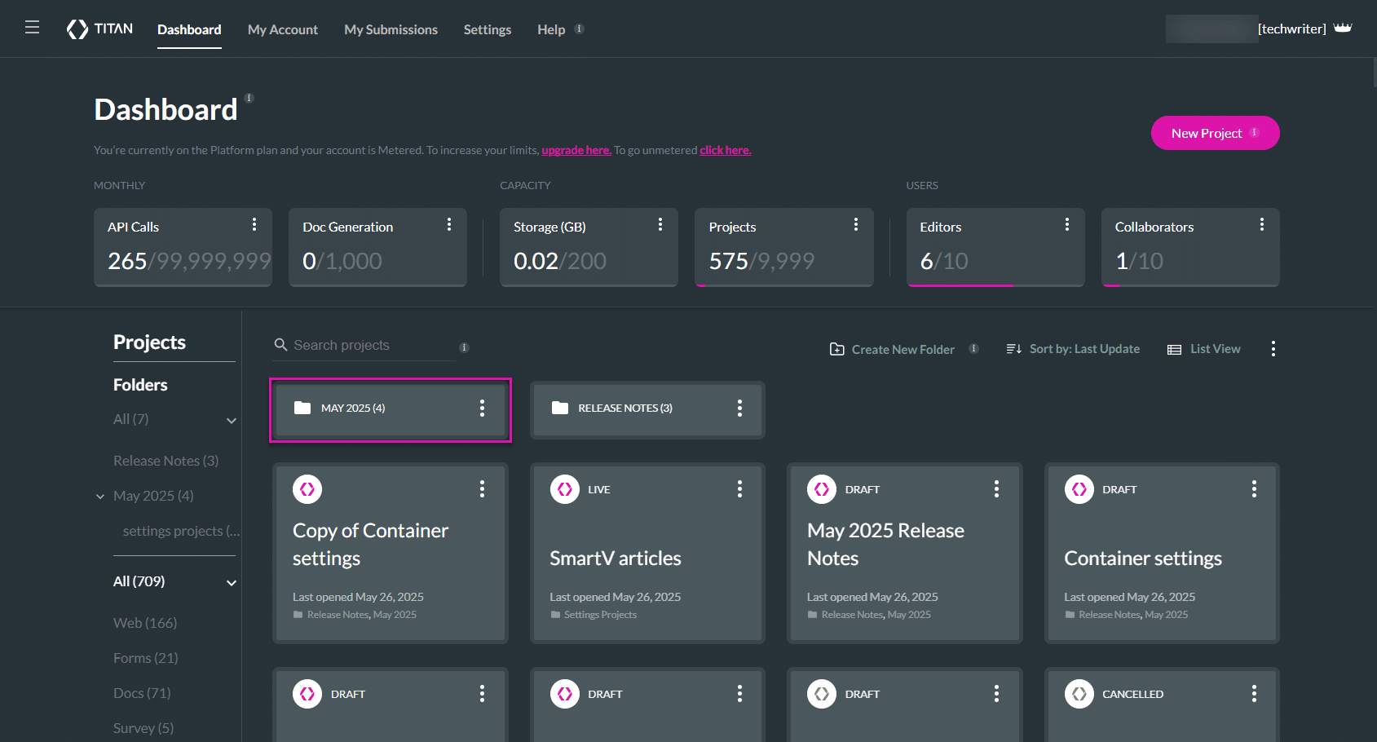1377x742 pixels.
Task: Click the 'upgrade here' link
Action: [x=576, y=150]
